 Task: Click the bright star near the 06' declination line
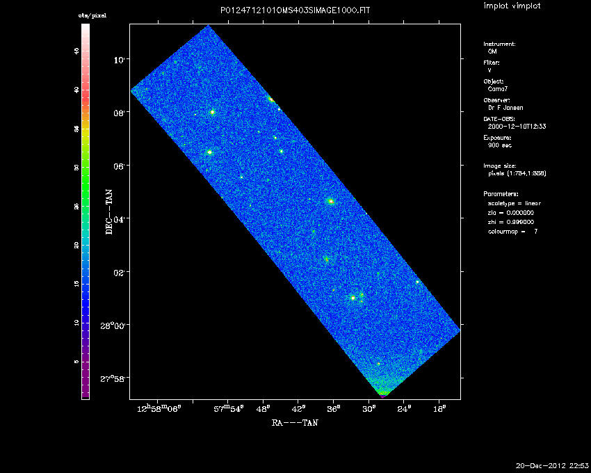click(x=209, y=152)
